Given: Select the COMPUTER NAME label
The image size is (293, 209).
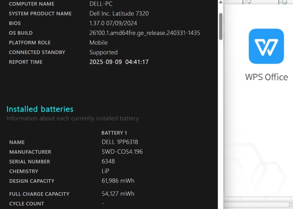Looking at the screenshot, I should [31, 4].
